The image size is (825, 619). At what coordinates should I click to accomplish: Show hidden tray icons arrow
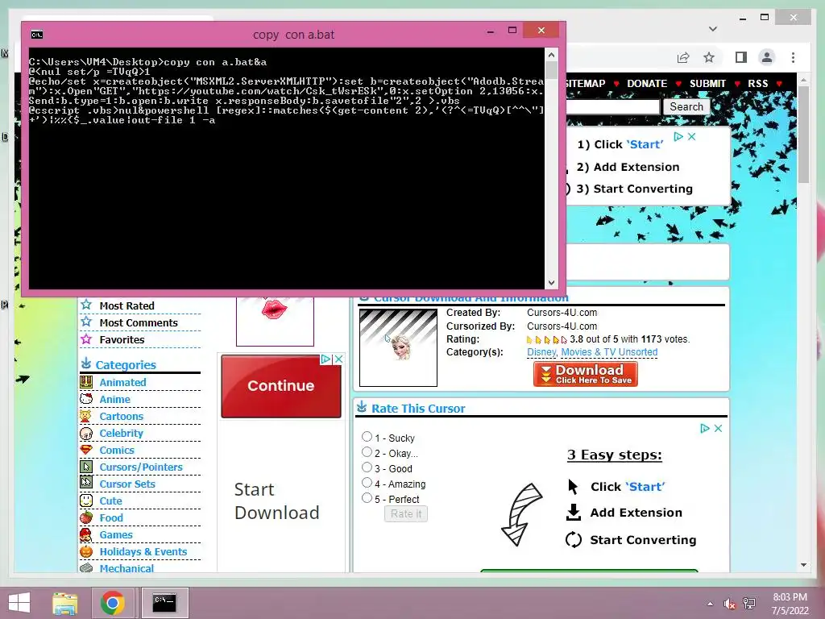[711, 604]
